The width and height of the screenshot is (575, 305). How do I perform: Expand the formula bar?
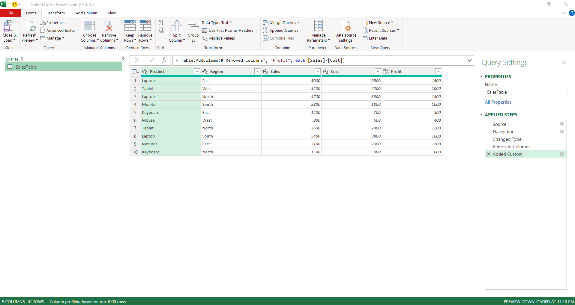coord(469,60)
